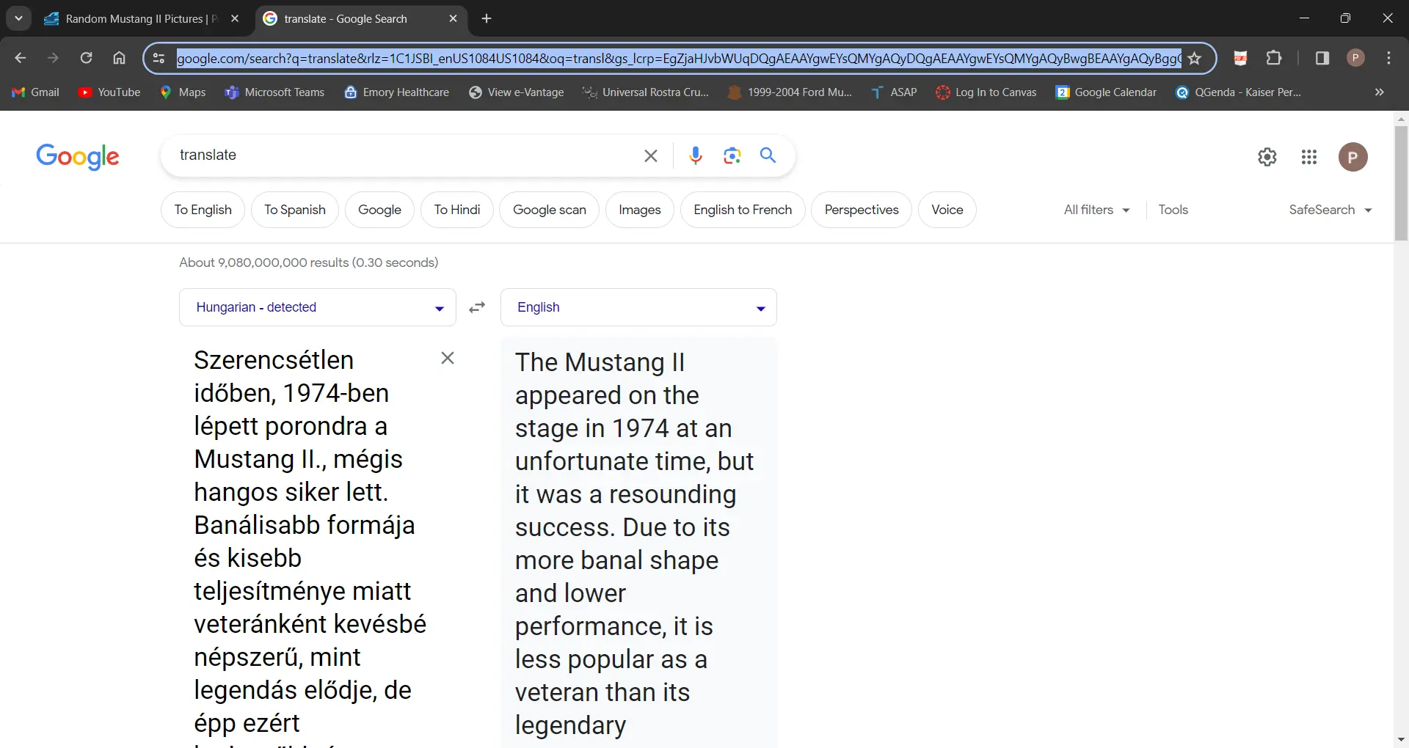Screen dimensions: 1409x748
Task: Click the results count text
Action: (309, 263)
